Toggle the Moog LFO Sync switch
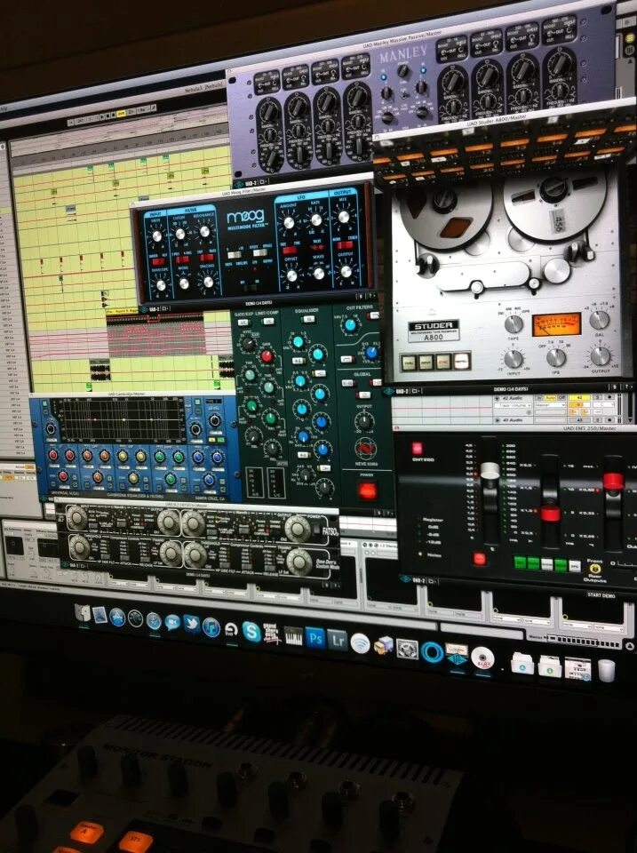Image resolution: width=637 pixels, height=853 pixels. 290,250
